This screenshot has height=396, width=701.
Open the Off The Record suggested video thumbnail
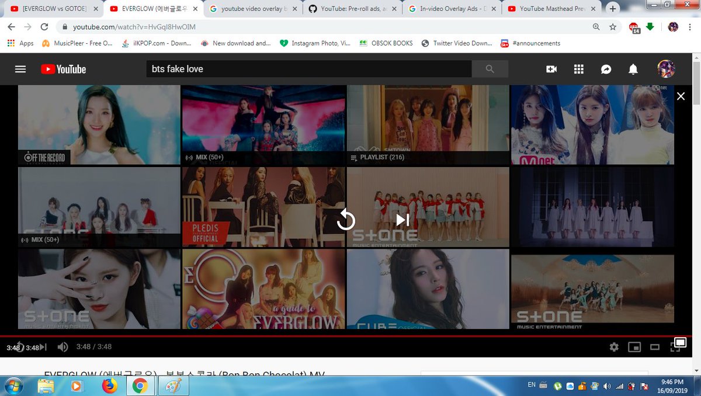pyautogui.click(x=99, y=125)
